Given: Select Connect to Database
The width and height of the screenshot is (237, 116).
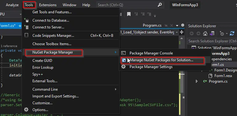Looking at the screenshot, I should pos(71,20).
